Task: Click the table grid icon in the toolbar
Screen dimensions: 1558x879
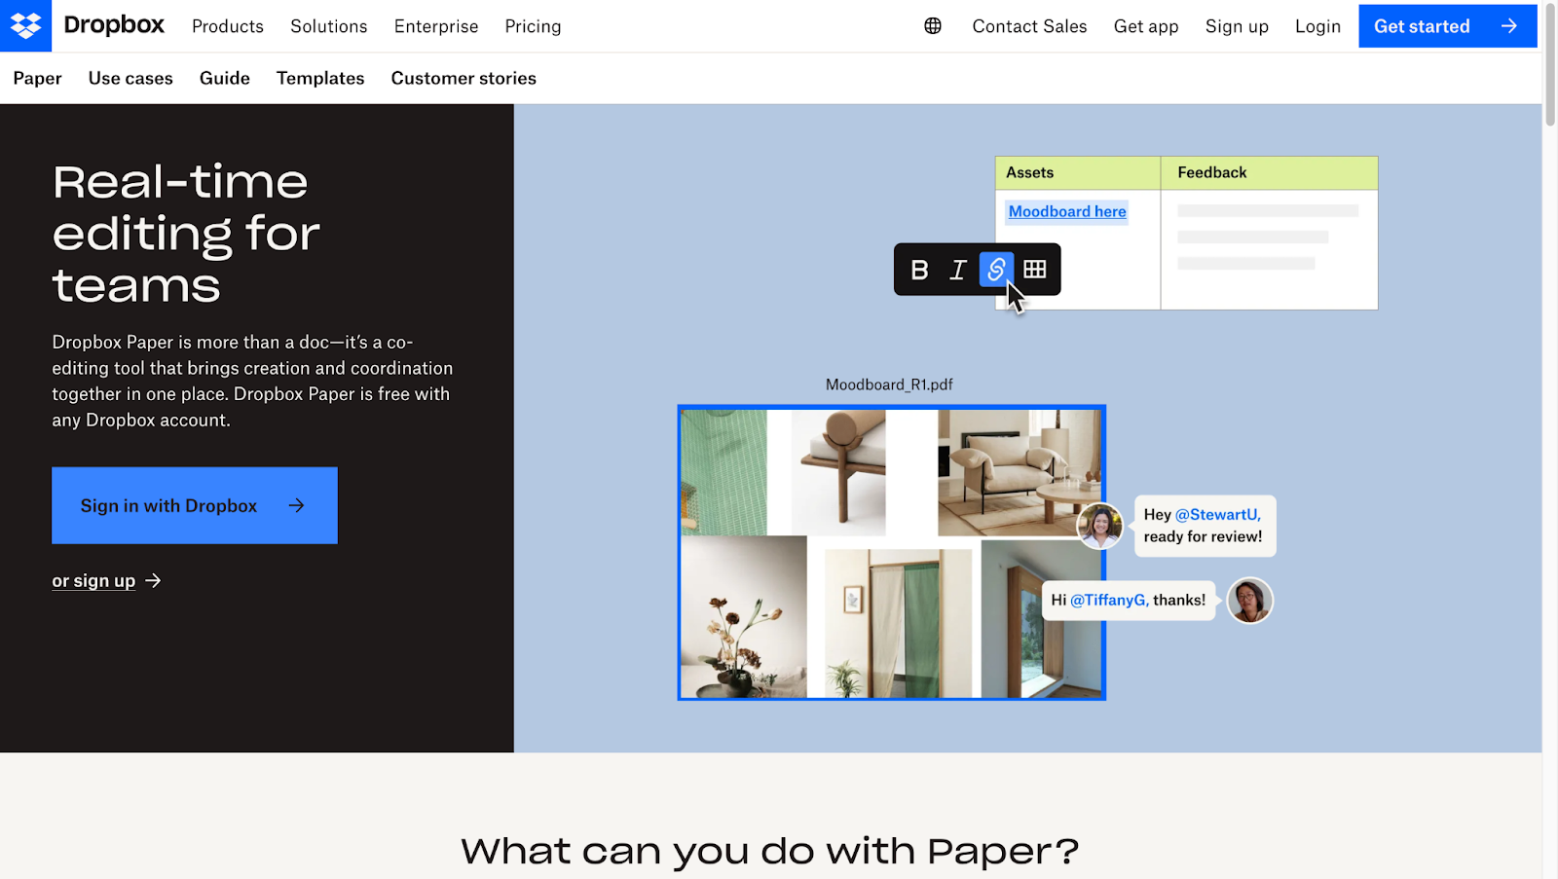Action: coord(1035,270)
